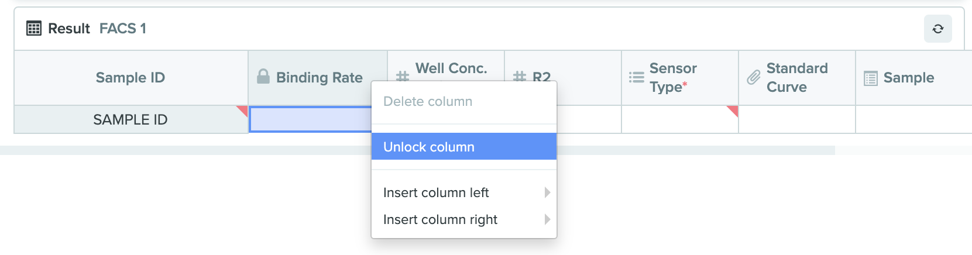Click the hash icon next to Well Conc.
This screenshot has width=972, height=255.
[403, 77]
